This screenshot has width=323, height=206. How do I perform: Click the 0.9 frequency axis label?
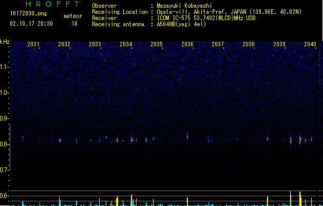tap(4, 118)
